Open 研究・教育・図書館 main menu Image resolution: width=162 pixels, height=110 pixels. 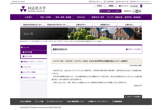point(63,17)
